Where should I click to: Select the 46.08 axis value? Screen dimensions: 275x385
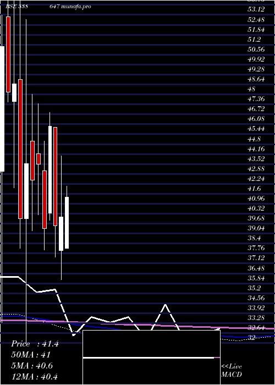(x=256, y=119)
